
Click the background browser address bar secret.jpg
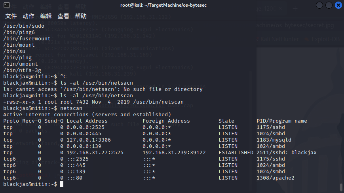(295, 25)
